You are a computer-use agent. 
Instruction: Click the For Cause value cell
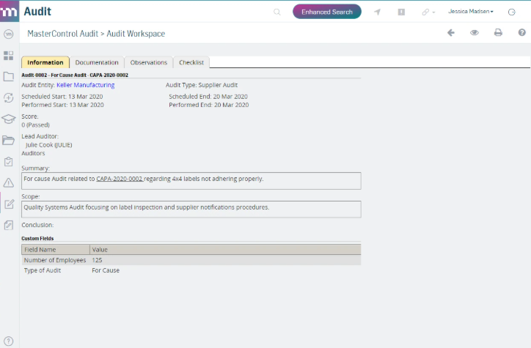coord(106,270)
